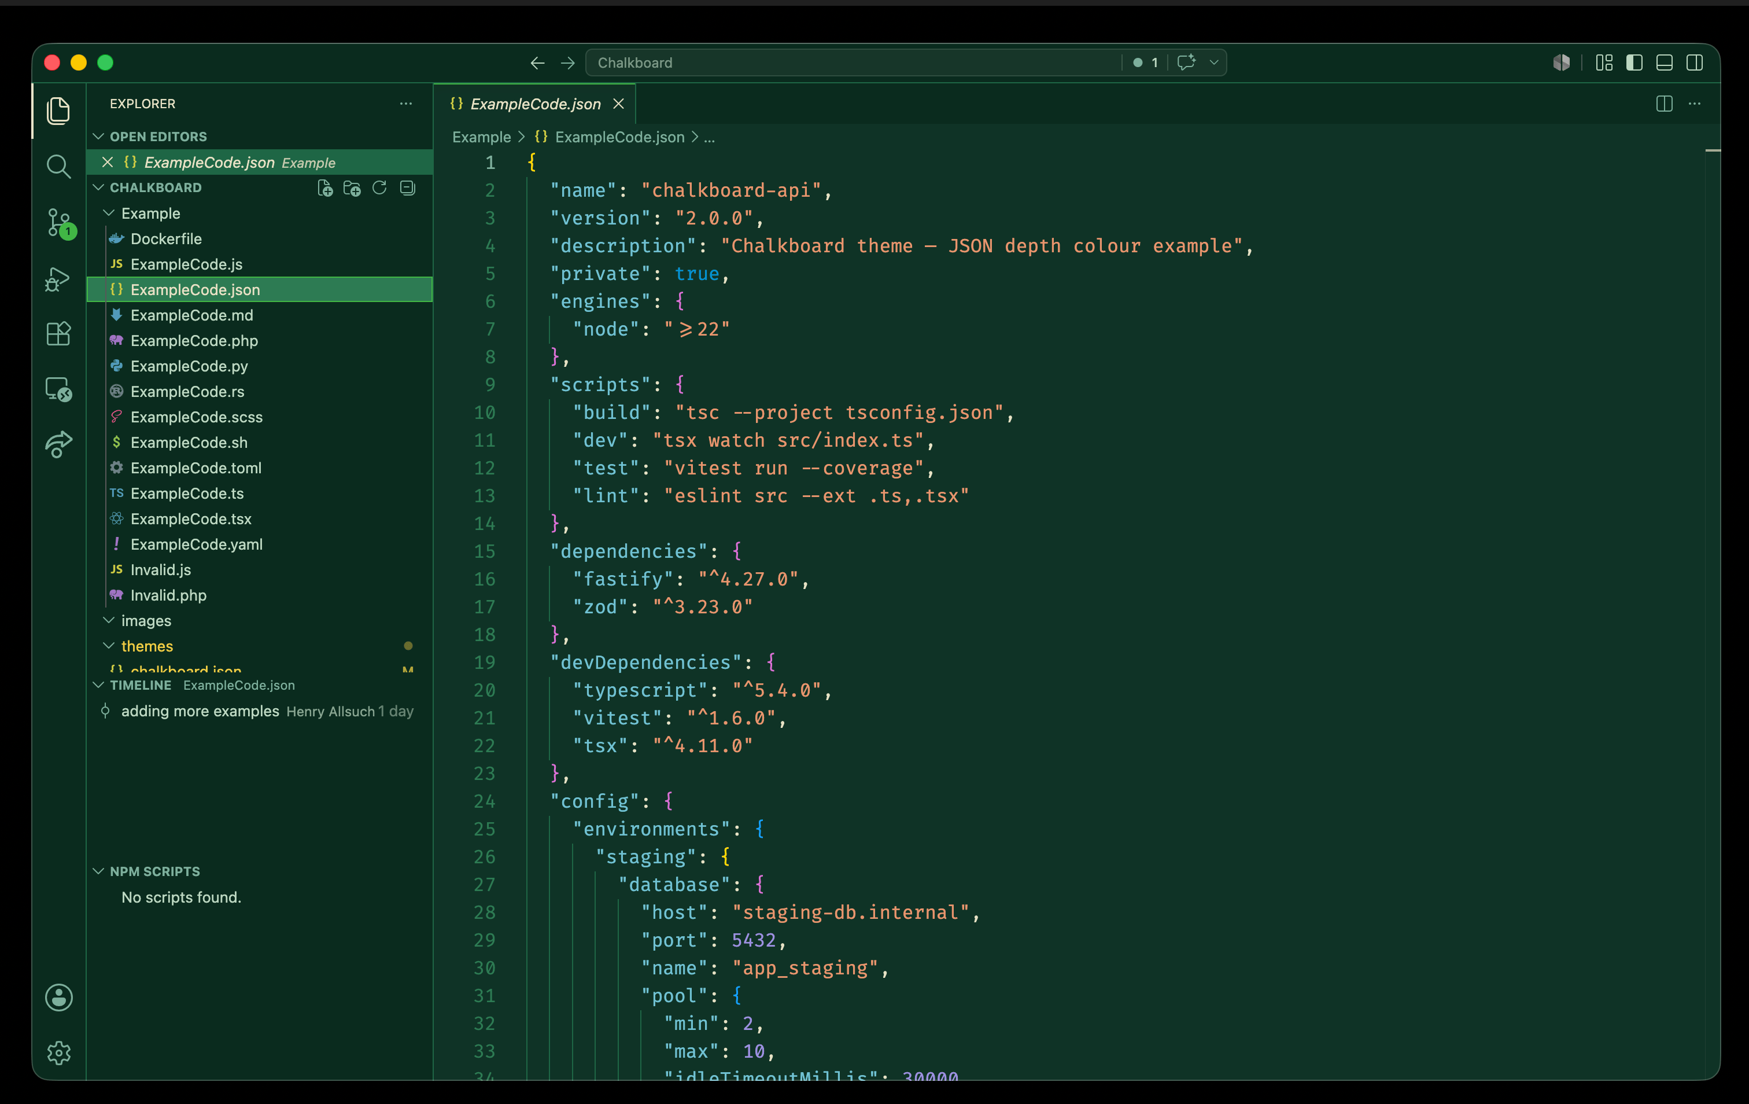Image resolution: width=1749 pixels, height=1104 pixels.
Task: Open ExampleCode.js file
Action: (259, 264)
